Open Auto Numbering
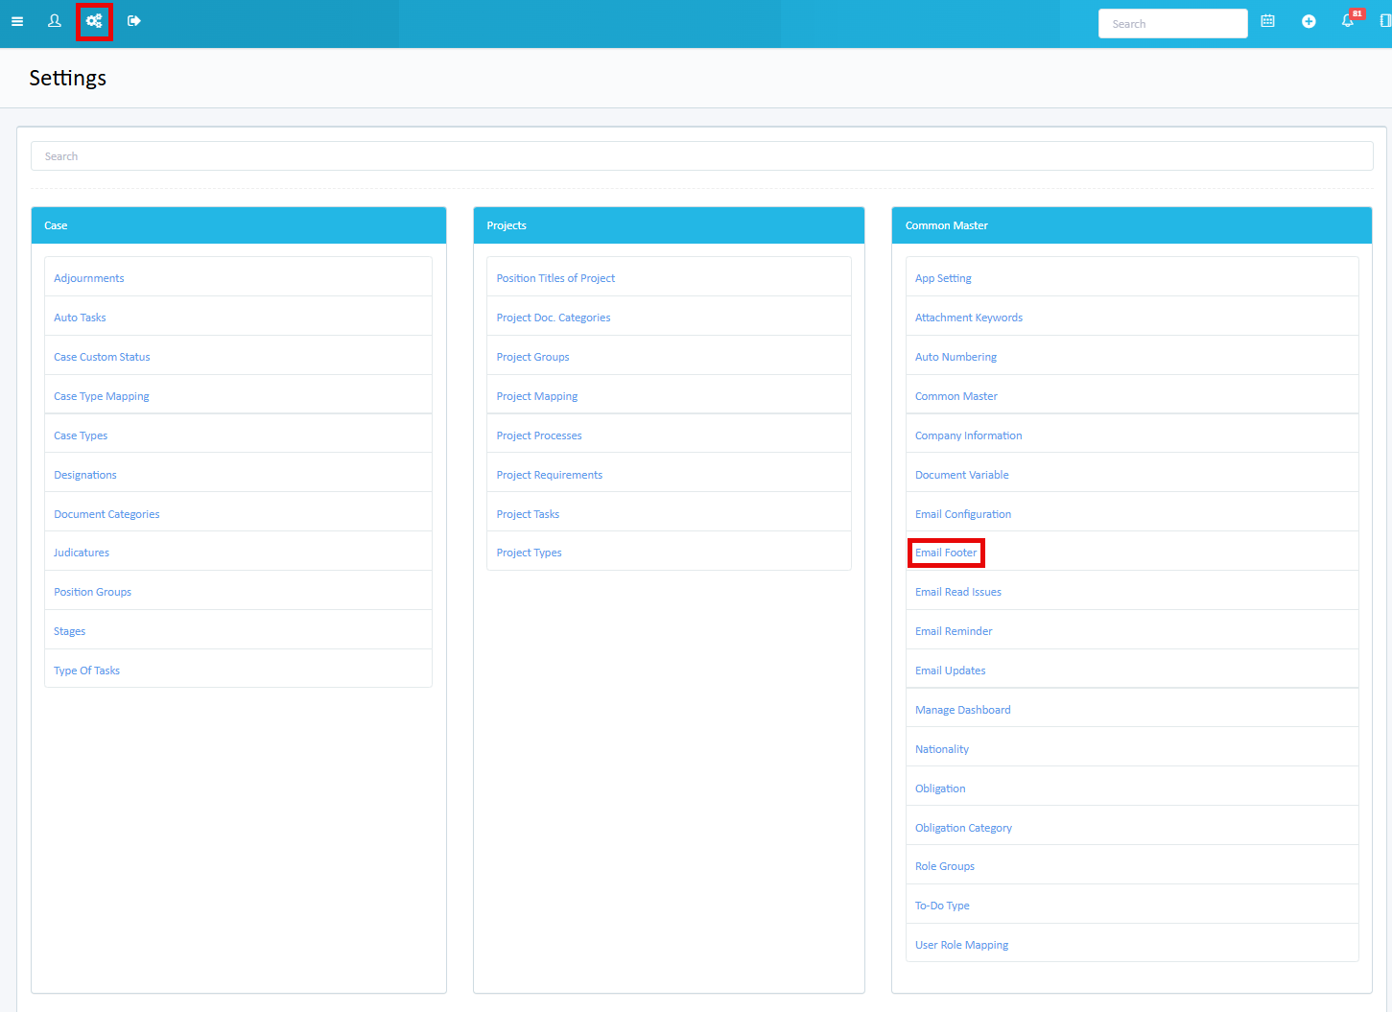The height and width of the screenshot is (1012, 1392). [956, 357]
